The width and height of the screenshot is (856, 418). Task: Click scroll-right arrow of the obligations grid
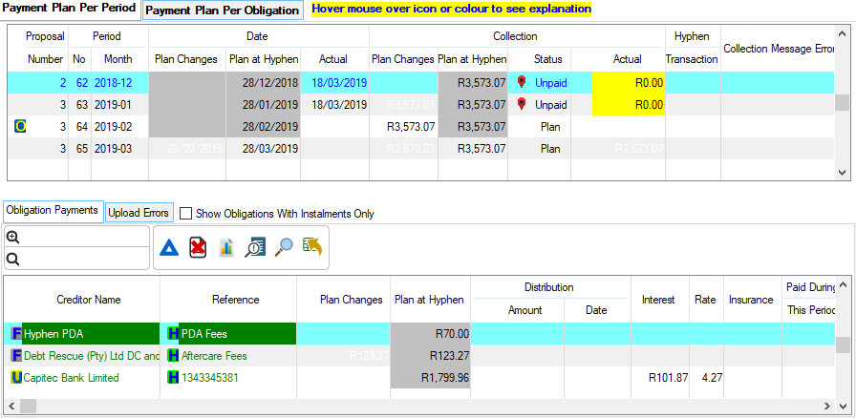click(828, 406)
